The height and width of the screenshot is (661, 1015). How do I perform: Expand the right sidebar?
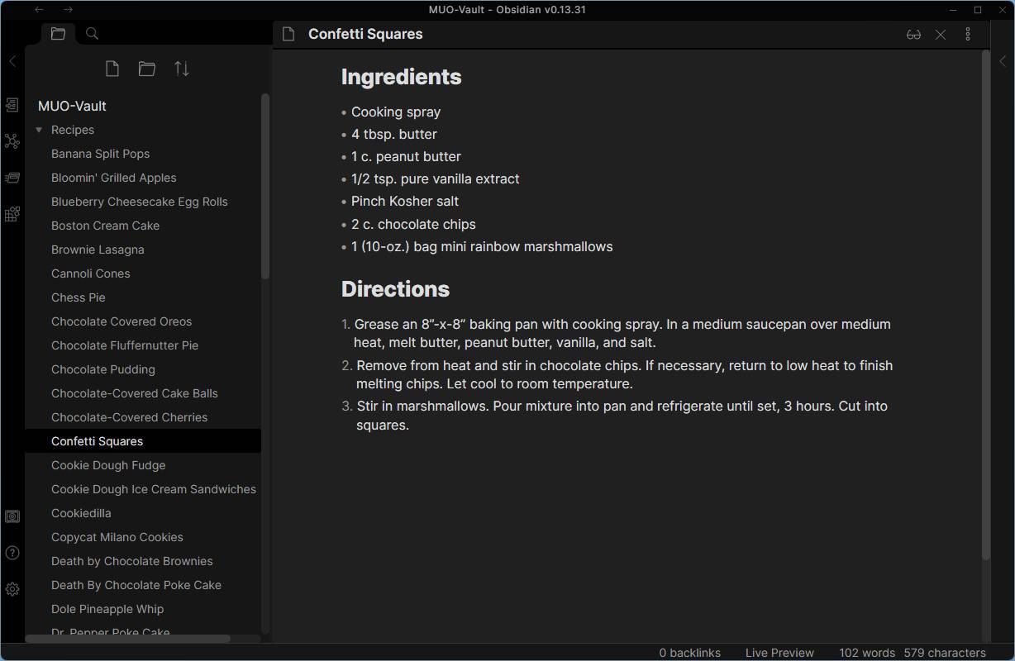point(1003,61)
